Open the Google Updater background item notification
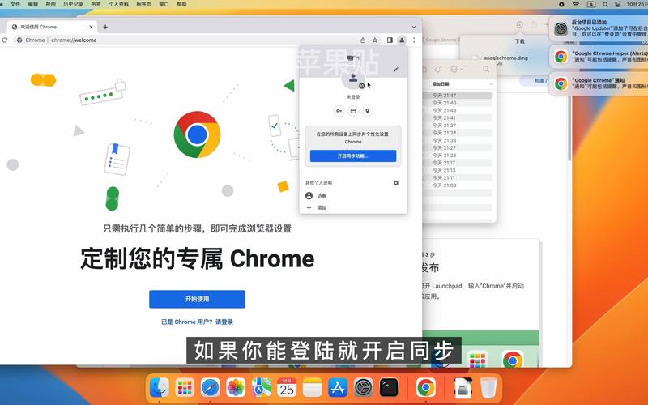The height and width of the screenshot is (405, 648). (599, 28)
